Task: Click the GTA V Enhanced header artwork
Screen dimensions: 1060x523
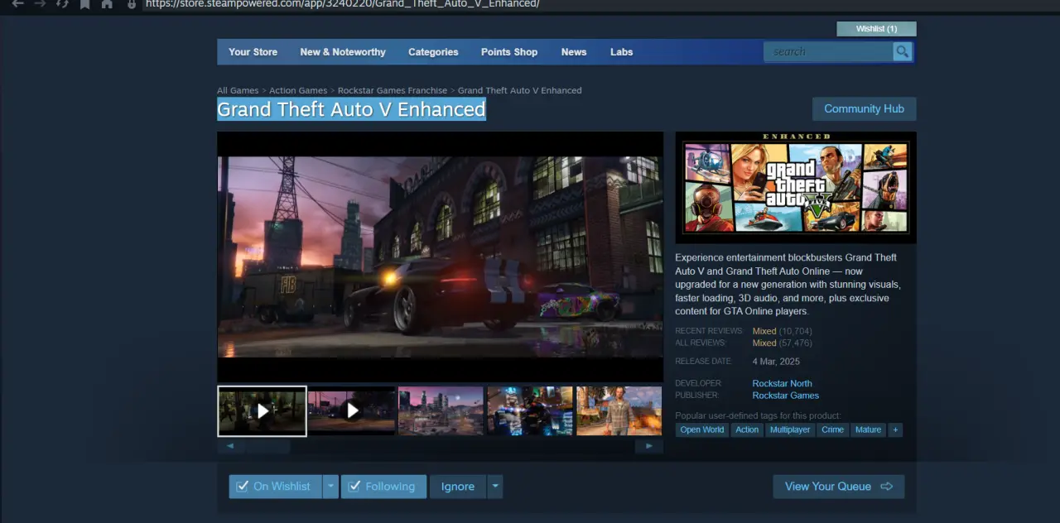Action: 796,188
